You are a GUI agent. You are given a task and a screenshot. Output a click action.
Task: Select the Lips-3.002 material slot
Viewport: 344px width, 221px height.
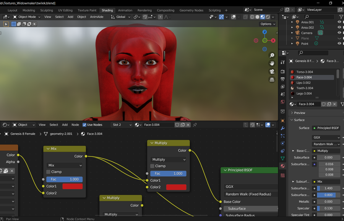[312, 83]
